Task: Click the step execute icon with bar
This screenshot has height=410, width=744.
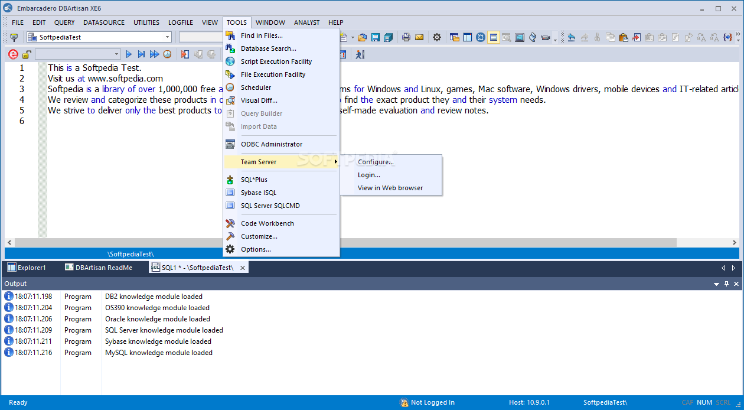Action: tap(142, 54)
